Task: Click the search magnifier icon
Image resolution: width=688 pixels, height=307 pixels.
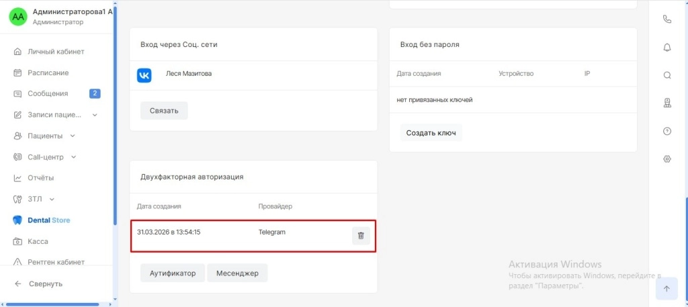Action: point(667,75)
